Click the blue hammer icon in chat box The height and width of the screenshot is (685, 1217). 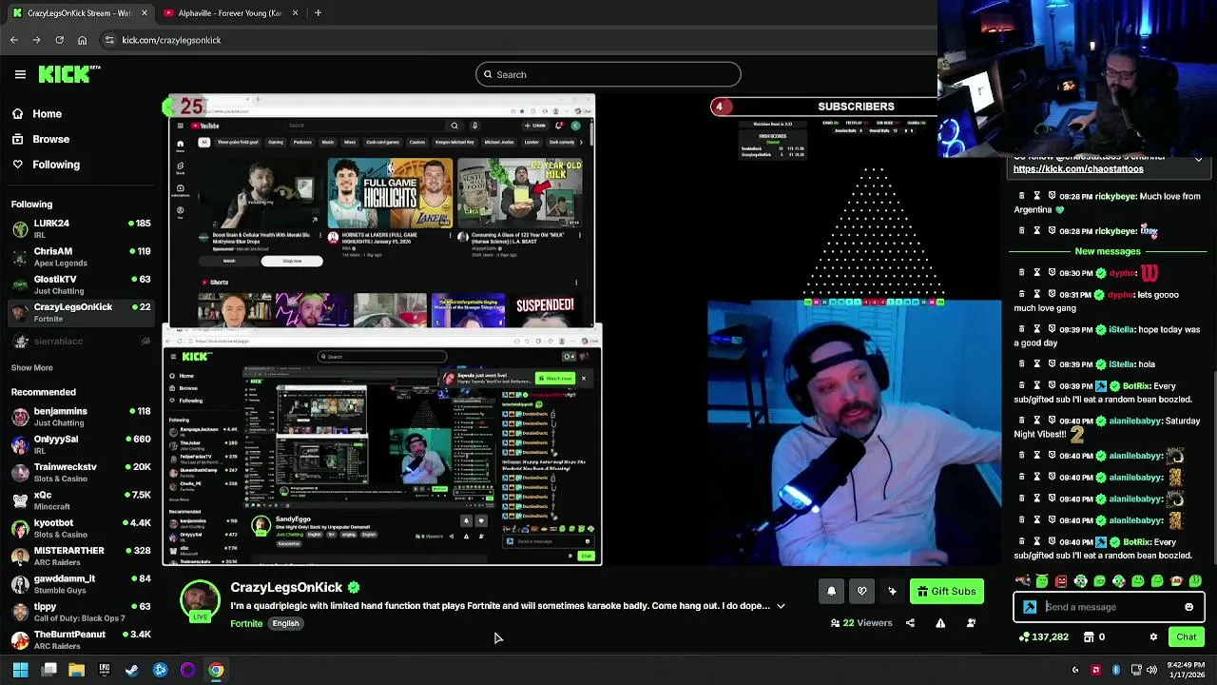coord(1030,607)
